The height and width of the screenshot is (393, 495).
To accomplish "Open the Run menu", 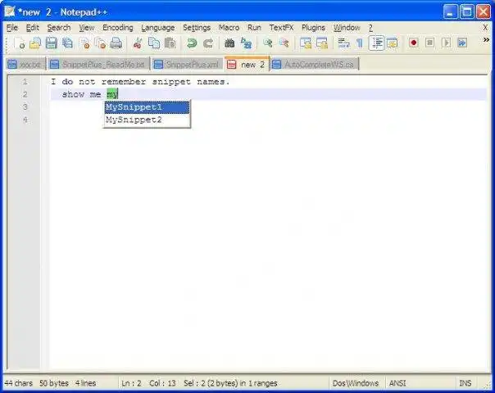I will (254, 28).
